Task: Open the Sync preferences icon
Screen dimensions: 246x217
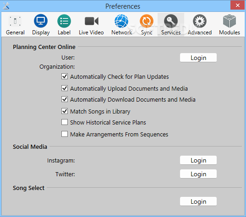Action: [147, 21]
